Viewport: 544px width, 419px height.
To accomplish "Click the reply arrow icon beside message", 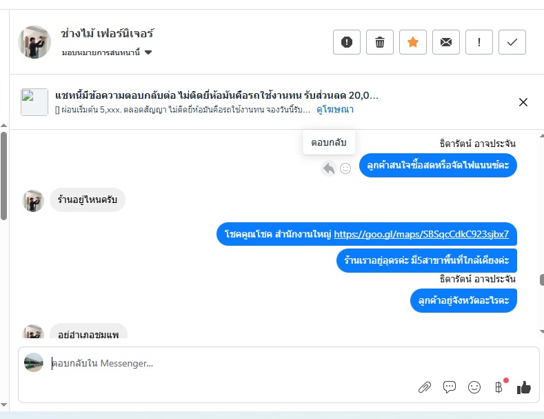I will click(329, 168).
